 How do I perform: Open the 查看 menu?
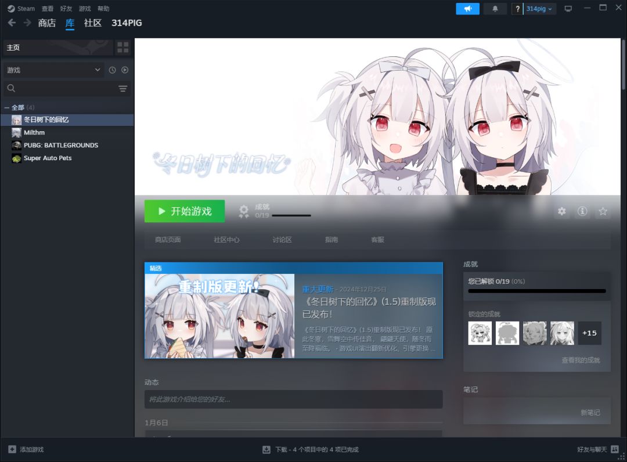pyautogui.click(x=48, y=8)
